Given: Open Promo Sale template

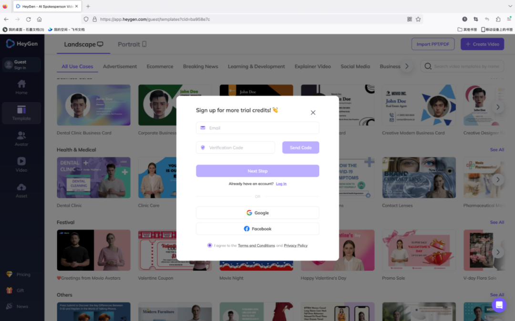Looking at the screenshot, I should (419, 250).
